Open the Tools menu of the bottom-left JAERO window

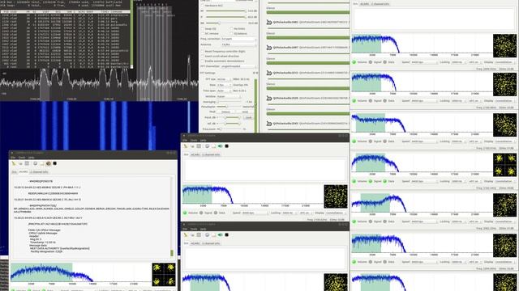click(22, 158)
